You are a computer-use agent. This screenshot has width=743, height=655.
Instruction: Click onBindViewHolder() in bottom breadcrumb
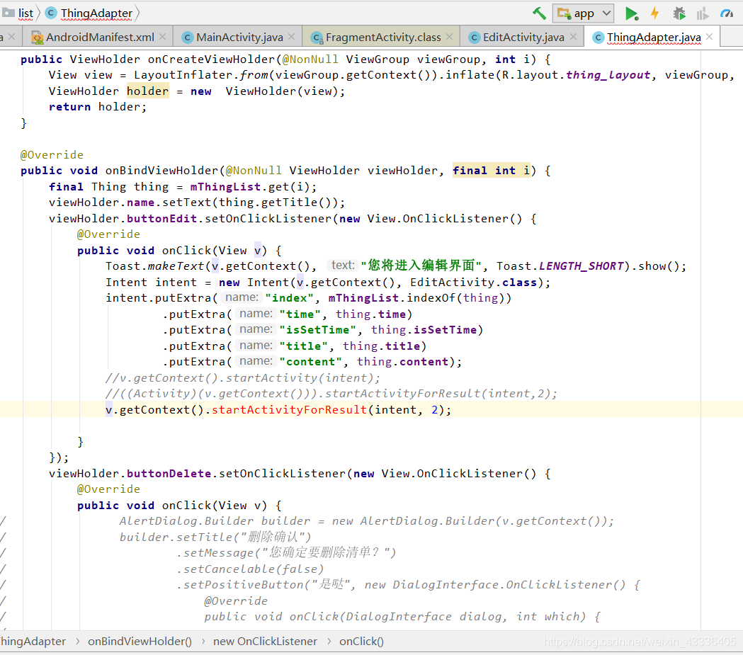pos(140,642)
